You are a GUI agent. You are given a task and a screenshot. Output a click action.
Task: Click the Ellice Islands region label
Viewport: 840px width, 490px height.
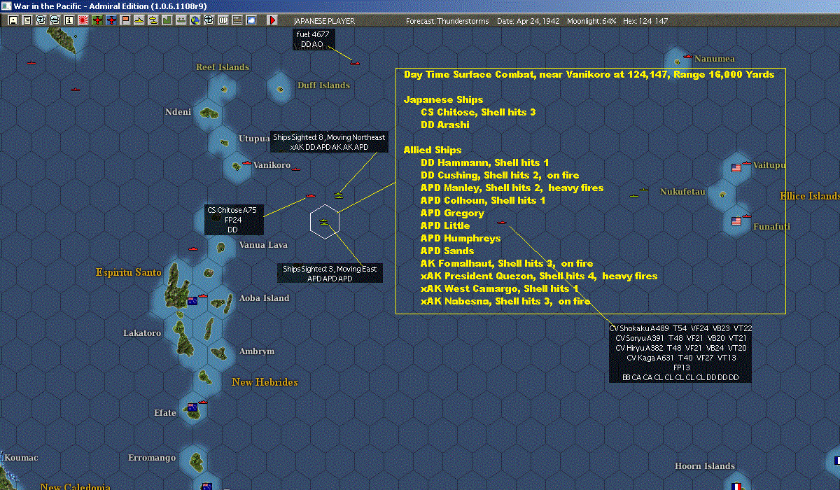810,196
